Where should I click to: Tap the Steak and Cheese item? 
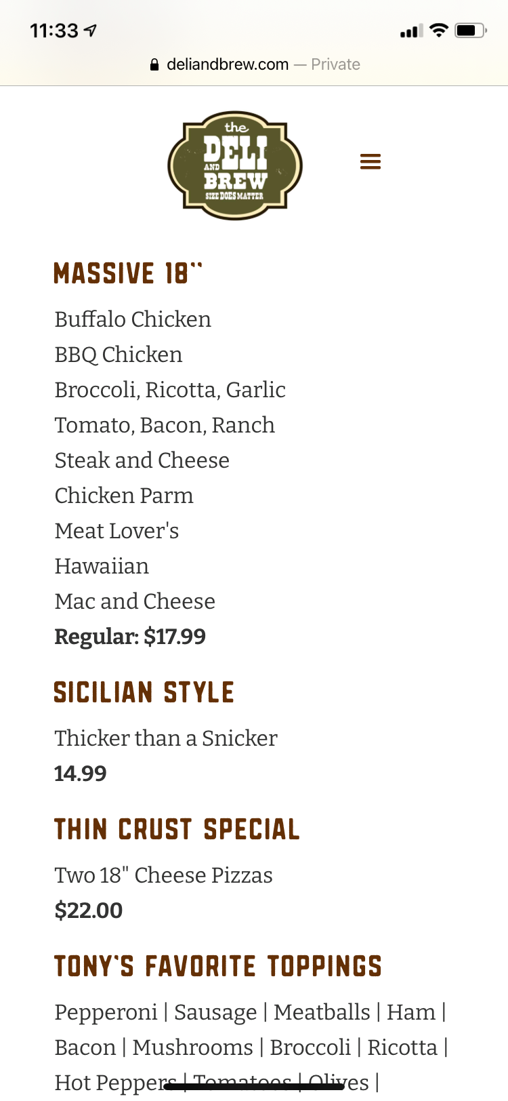[142, 460]
